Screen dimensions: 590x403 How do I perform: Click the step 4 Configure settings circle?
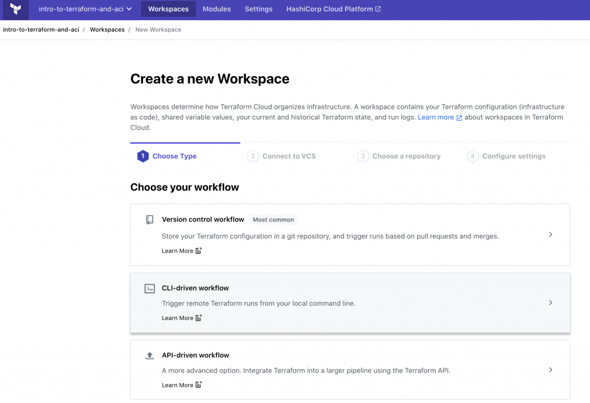coord(472,156)
